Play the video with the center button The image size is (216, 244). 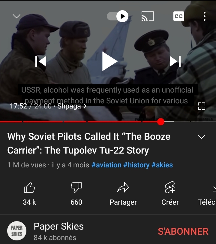pyautogui.click(x=109, y=61)
